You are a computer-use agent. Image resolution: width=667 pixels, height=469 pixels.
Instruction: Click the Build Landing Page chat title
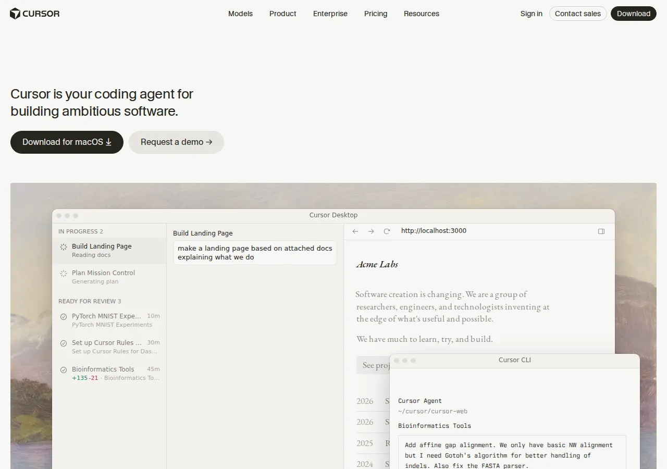pos(203,233)
